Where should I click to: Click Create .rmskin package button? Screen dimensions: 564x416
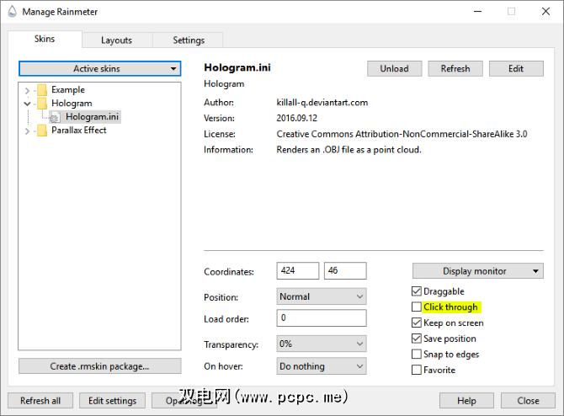tap(99, 366)
